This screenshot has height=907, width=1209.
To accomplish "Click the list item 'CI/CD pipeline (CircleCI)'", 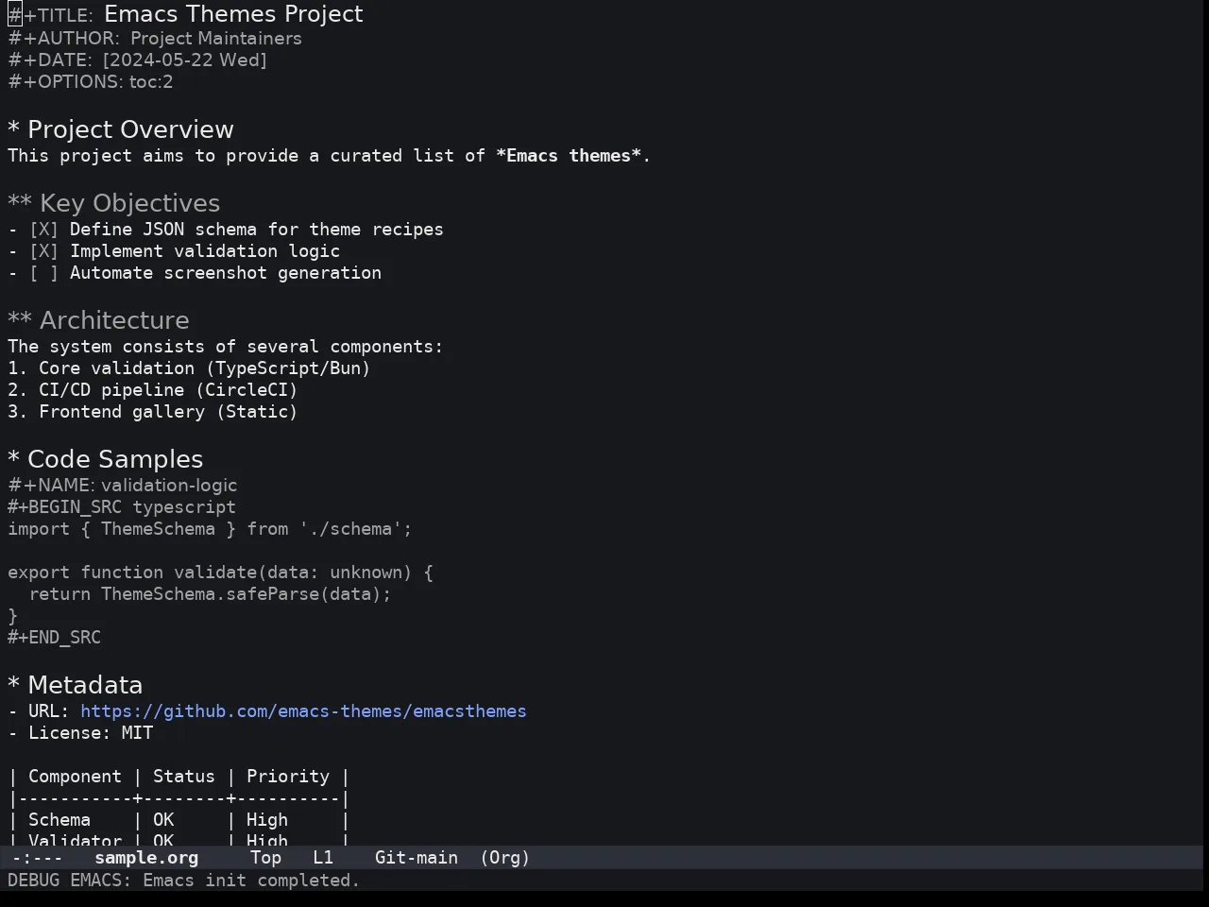I will (x=168, y=390).
